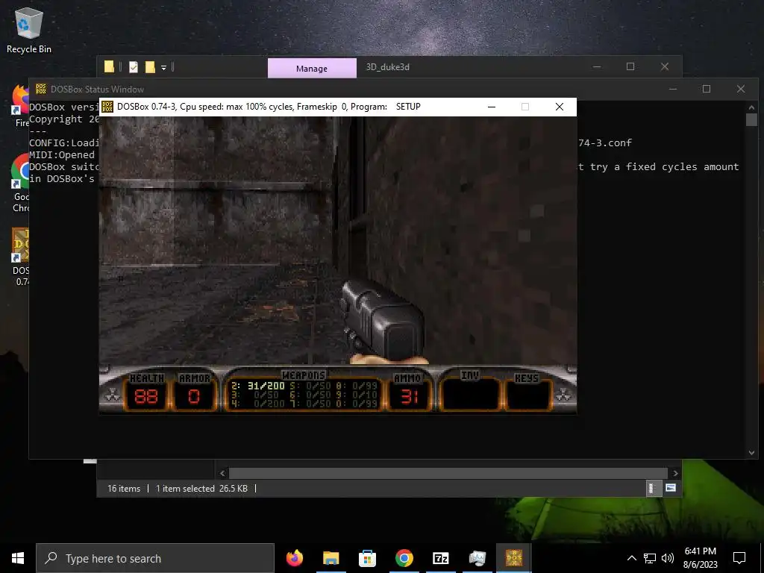The image size is (764, 573).
Task: Click the WEAPONS list in the game HUD
Action: [x=304, y=395]
